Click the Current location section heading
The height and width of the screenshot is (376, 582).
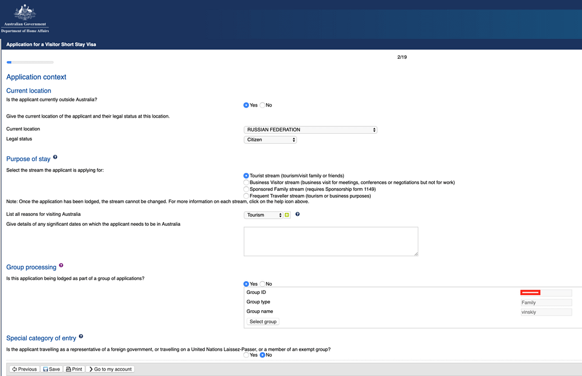click(29, 91)
